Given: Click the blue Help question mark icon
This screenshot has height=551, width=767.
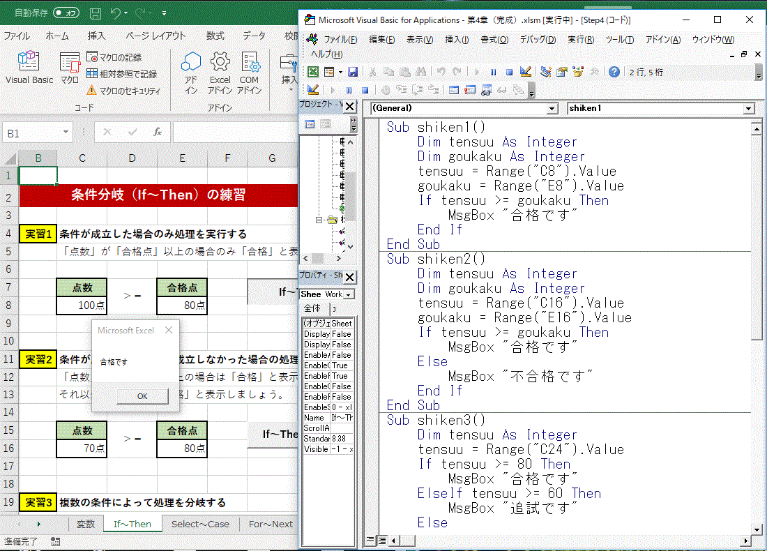Looking at the screenshot, I should tap(614, 72).
